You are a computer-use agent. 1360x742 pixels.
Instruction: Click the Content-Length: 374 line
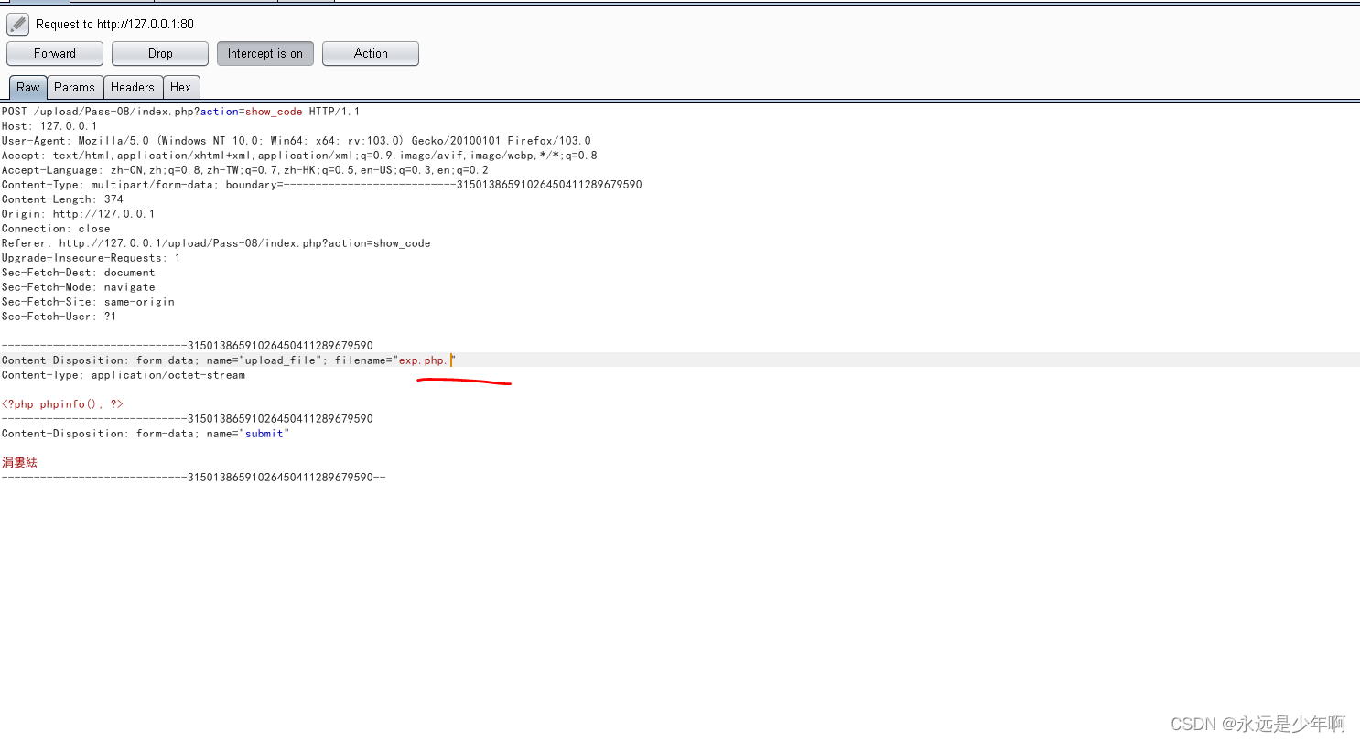click(x=62, y=199)
